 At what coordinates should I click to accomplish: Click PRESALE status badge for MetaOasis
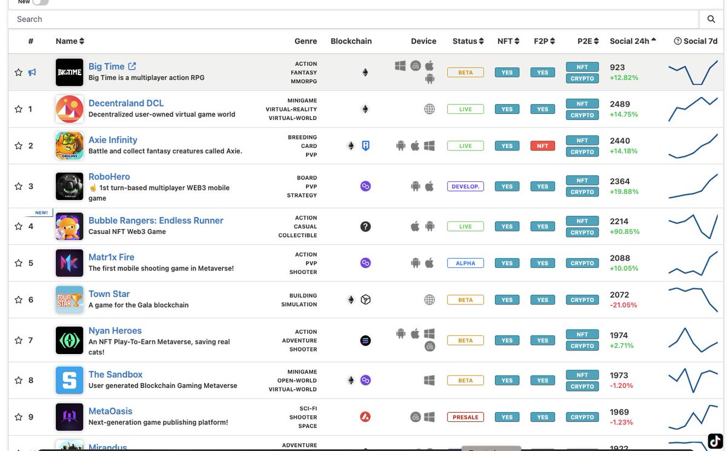(465, 417)
